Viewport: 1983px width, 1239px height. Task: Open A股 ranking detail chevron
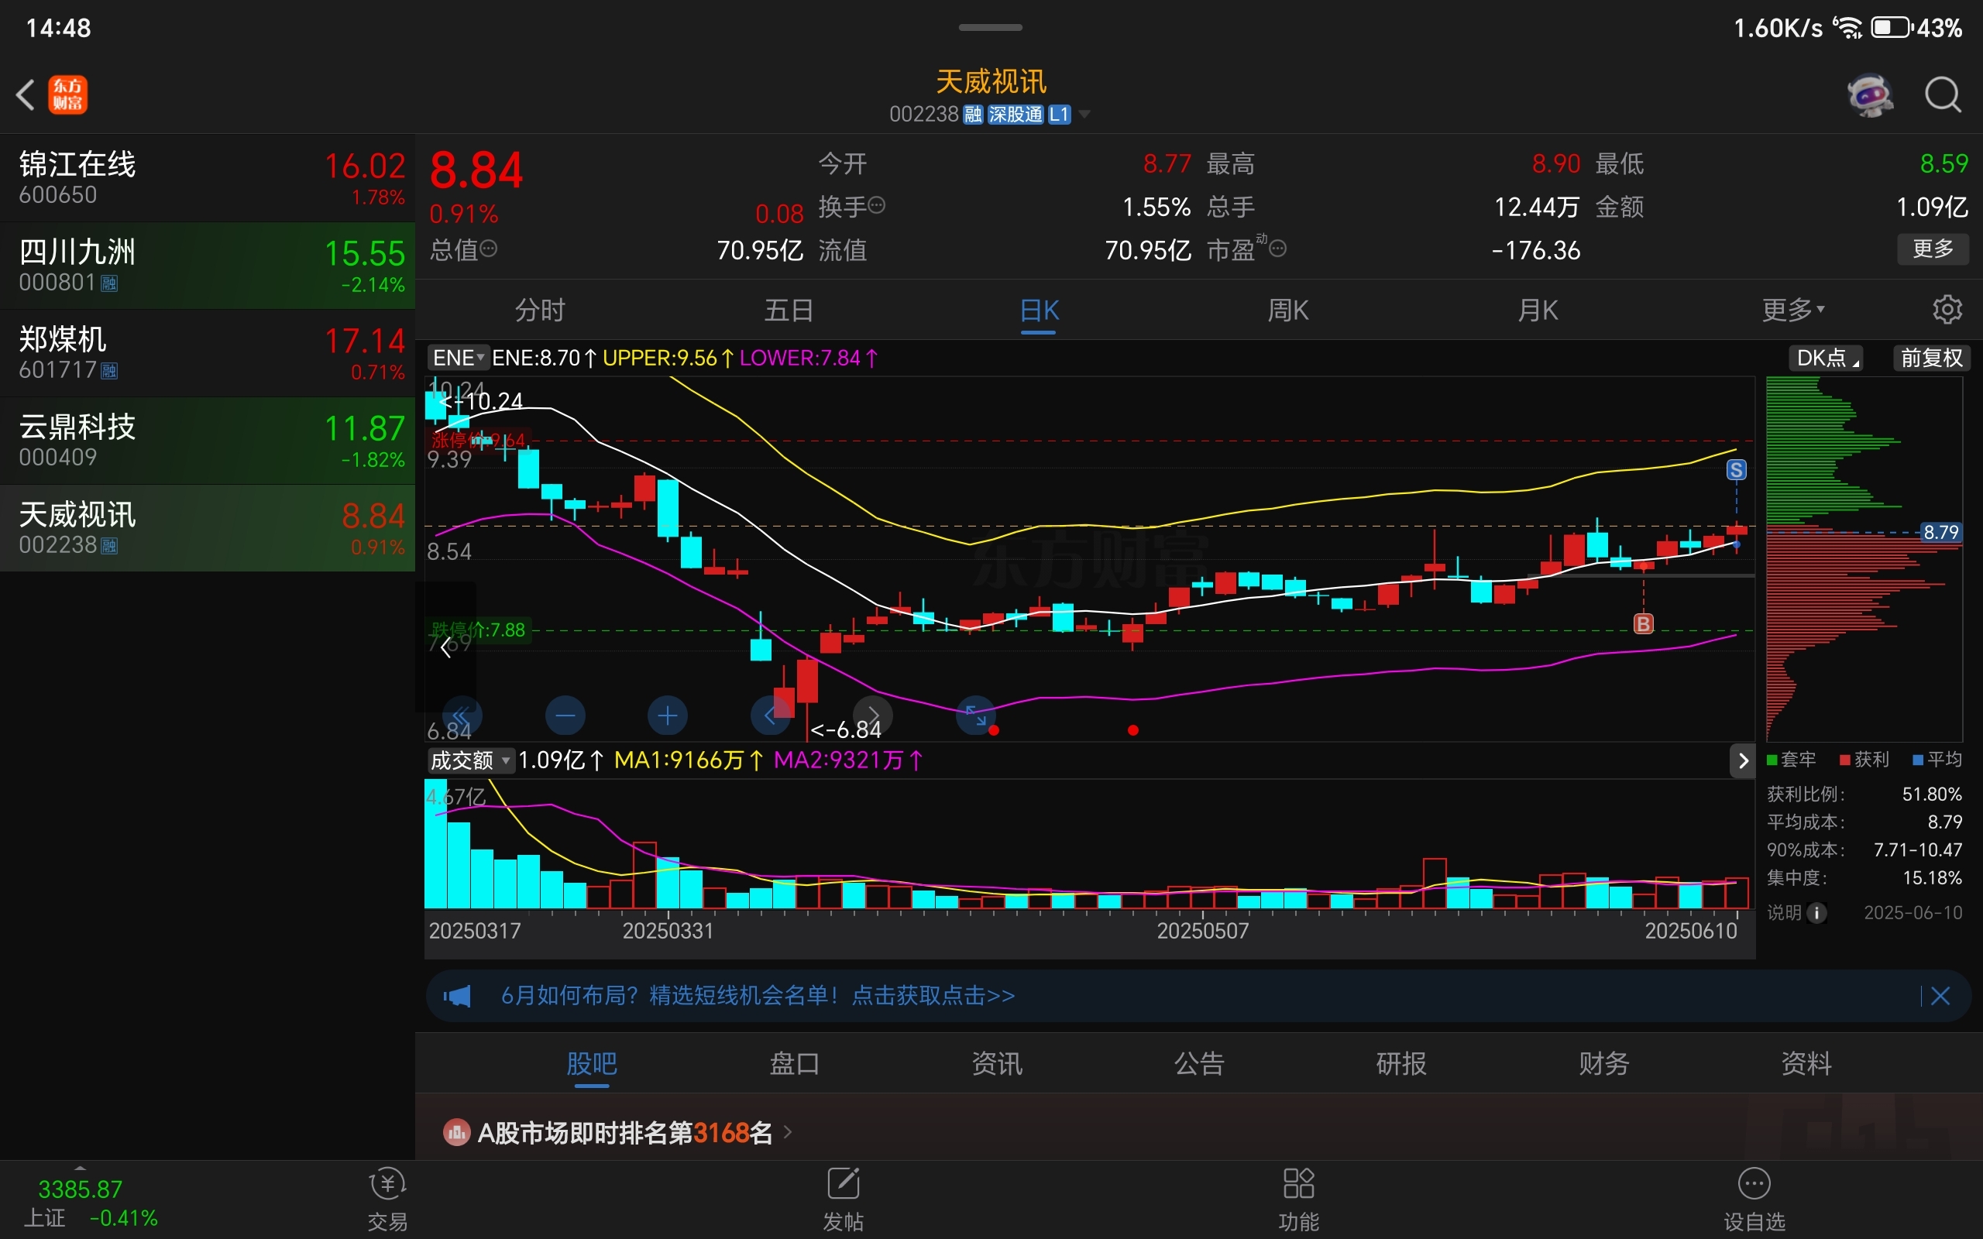click(x=788, y=1132)
